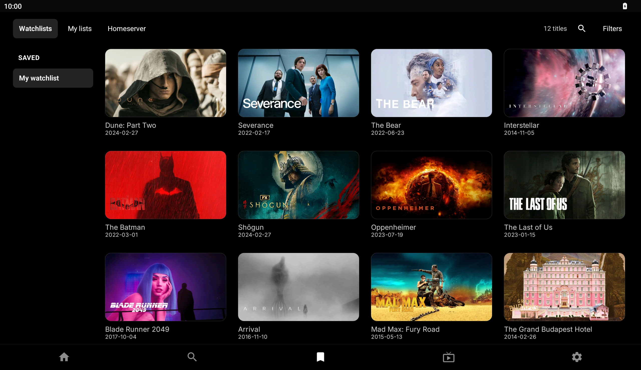Tap the search icon in bottom navigation
Viewport: 641px width, 370px height.
[x=192, y=357]
